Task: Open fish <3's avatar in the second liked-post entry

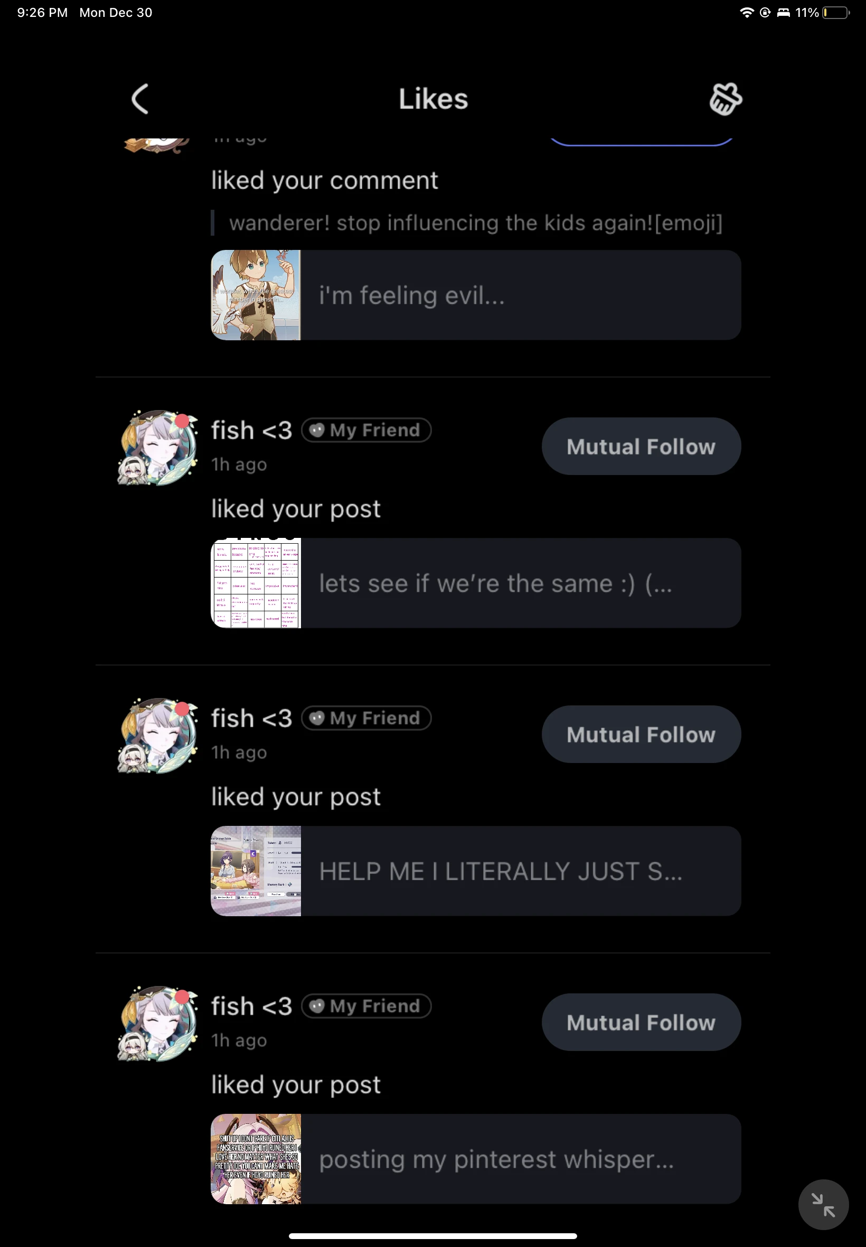Action: [x=158, y=735]
